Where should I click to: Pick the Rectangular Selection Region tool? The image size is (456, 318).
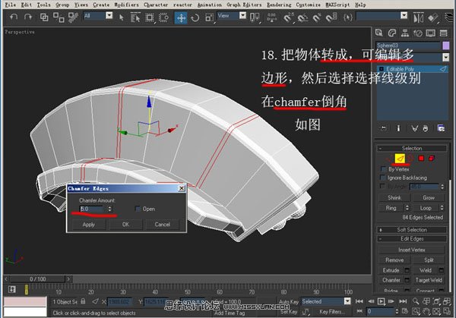[150, 17]
